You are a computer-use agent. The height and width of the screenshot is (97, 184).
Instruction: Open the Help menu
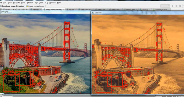59,3
